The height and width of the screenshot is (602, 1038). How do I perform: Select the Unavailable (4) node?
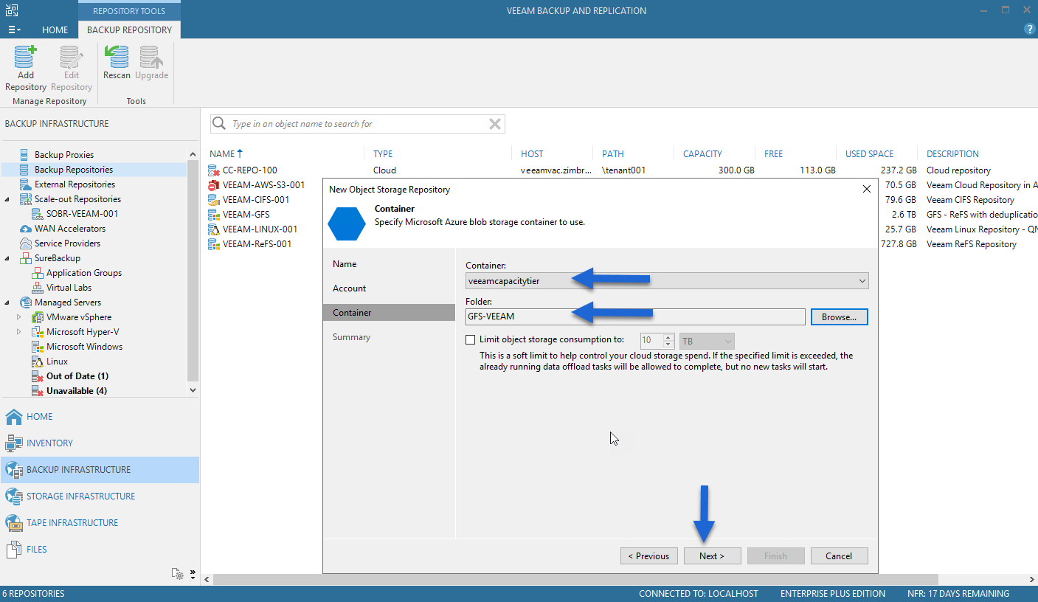click(77, 391)
